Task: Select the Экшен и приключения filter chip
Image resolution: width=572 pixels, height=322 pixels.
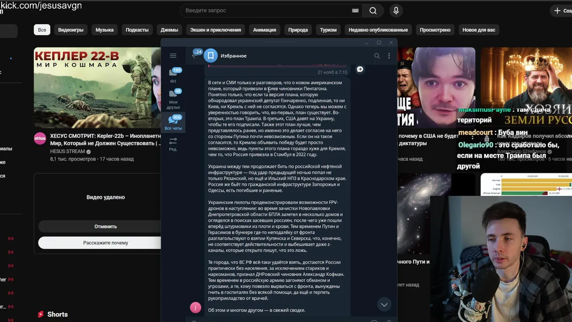Action: (x=215, y=30)
